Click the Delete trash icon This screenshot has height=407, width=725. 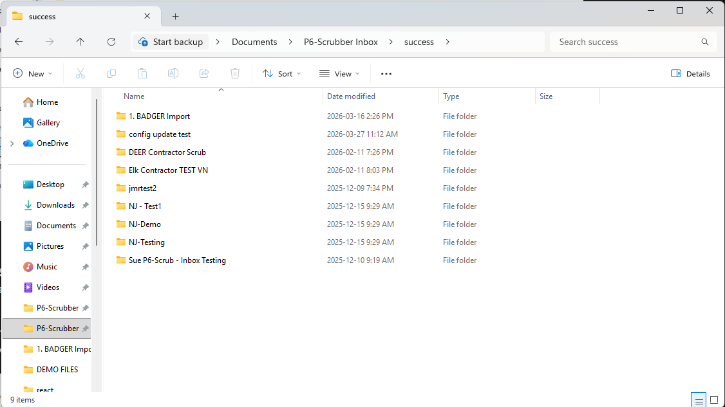(x=234, y=73)
